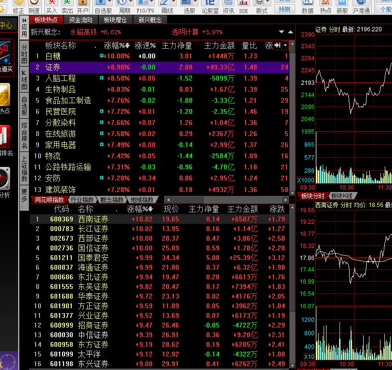
Task: Switch to the 新兴概念 tab
Action: 150,20
